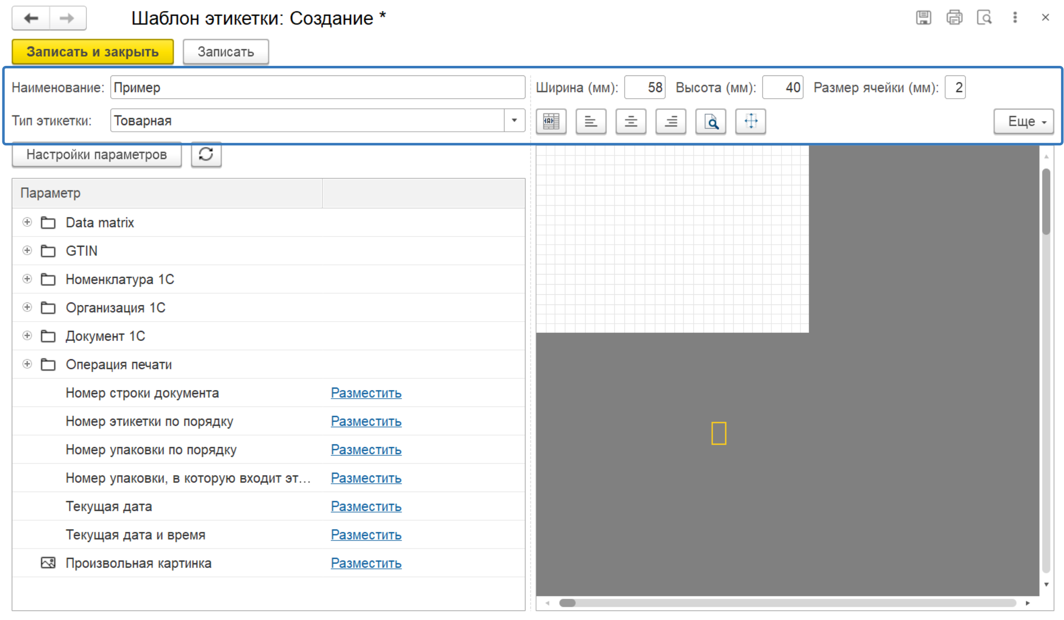Screen dimensions: 1064x620
Task: Open Настройки параметров
Action: (x=97, y=154)
